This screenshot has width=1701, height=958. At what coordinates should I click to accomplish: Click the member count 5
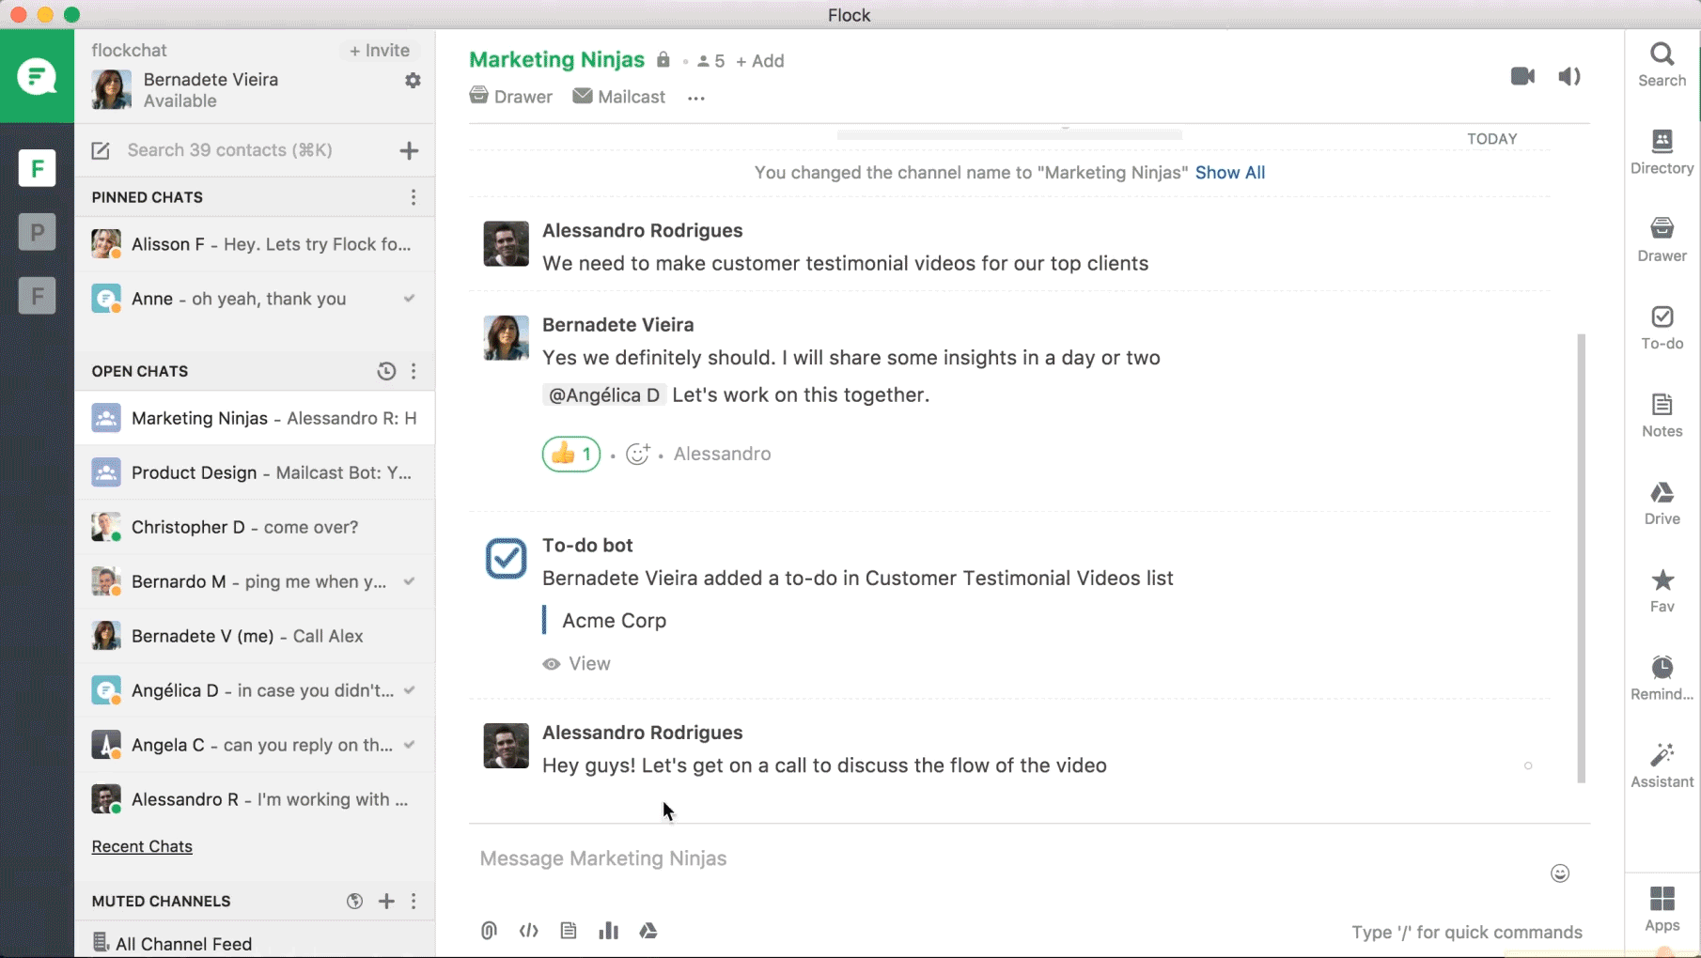coord(710,61)
